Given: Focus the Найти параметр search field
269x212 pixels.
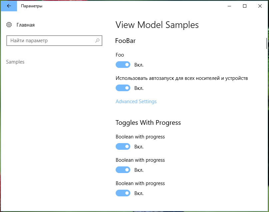Looking at the screenshot, I should [54, 41].
